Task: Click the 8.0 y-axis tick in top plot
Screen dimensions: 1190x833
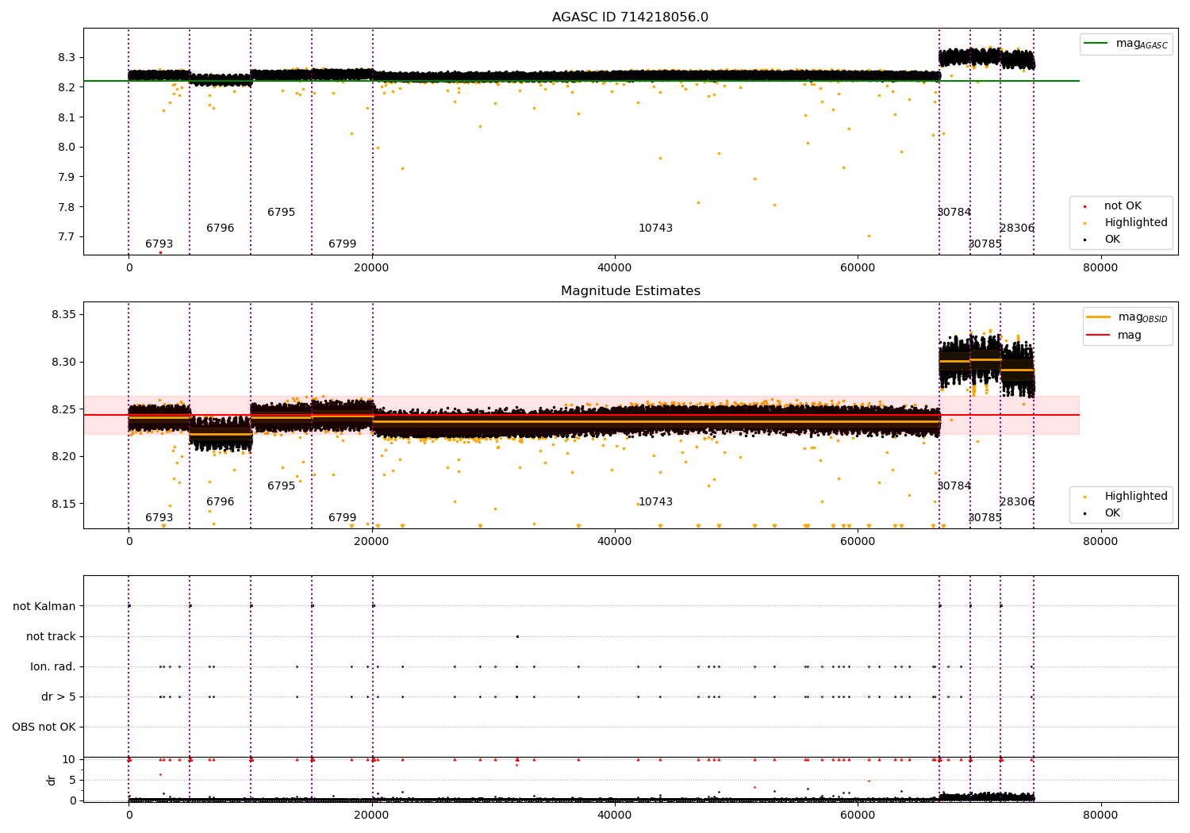Action: tap(67, 148)
